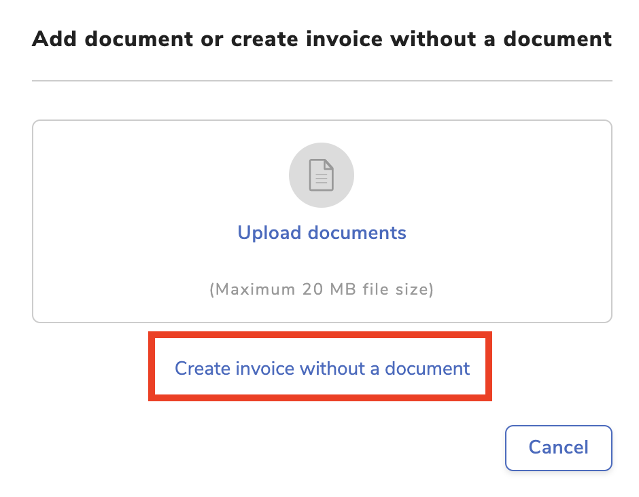Viewport: 639px width, 497px height.
Task: Open the Upload documents link
Action: tap(322, 233)
